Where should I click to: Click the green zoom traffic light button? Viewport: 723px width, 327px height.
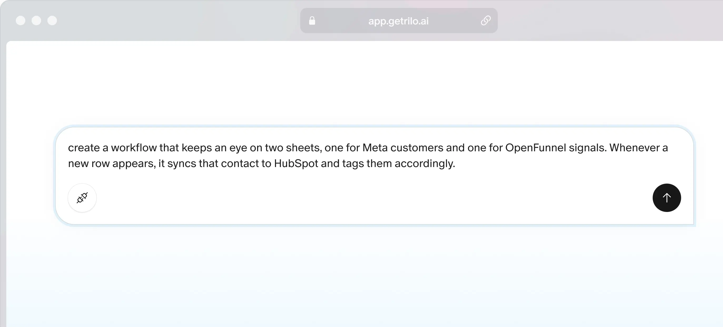[52, 20]
